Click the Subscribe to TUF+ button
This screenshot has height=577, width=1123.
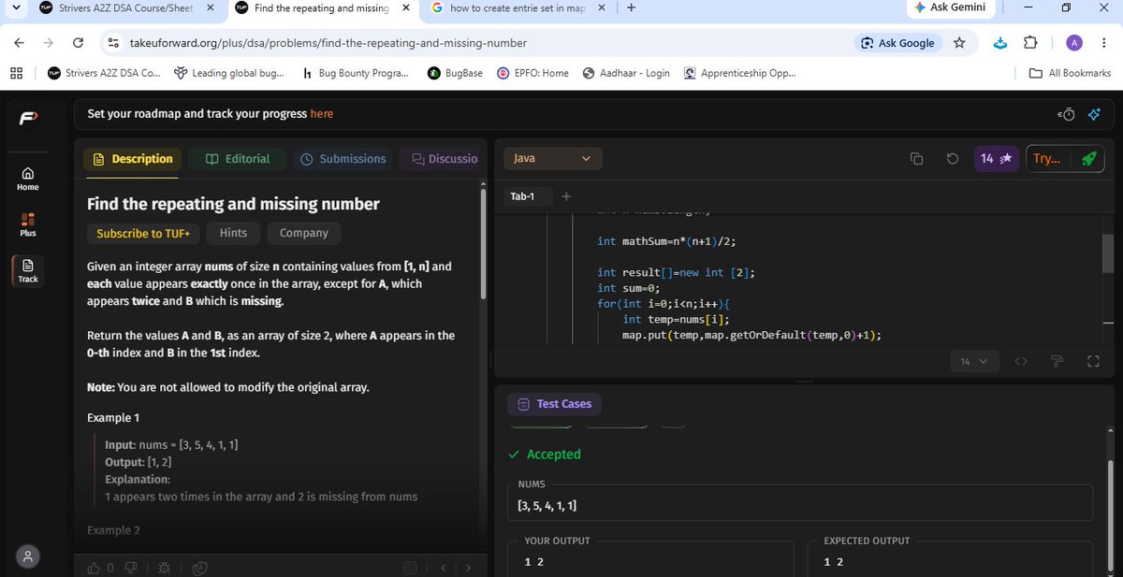pos(143,233)
